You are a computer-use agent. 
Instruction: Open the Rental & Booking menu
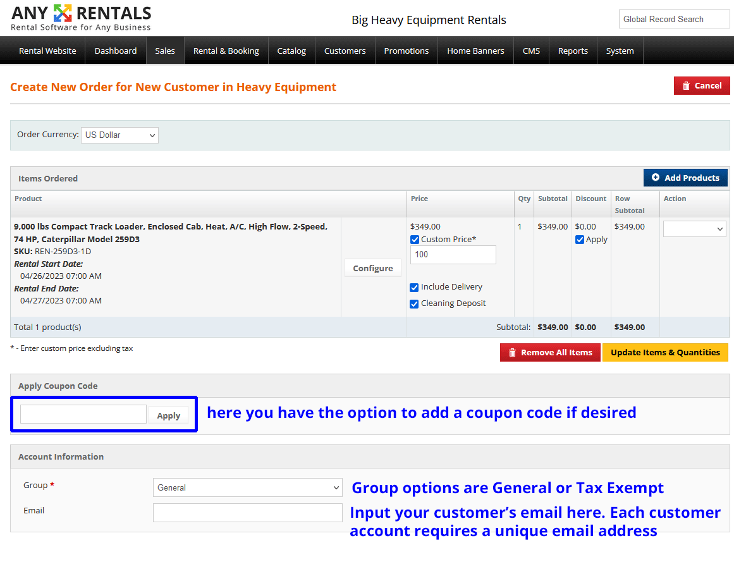(x=226, y=51)
